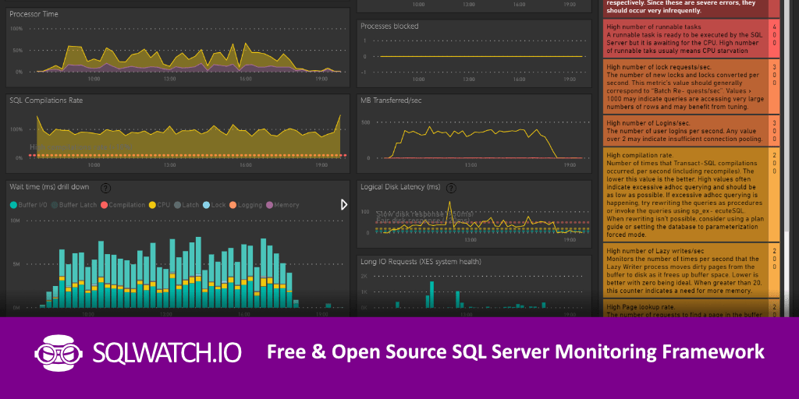Click Free & Open Source tagline text
The width and height of the screenshot is (799, 399).
(x=515, y=352)
